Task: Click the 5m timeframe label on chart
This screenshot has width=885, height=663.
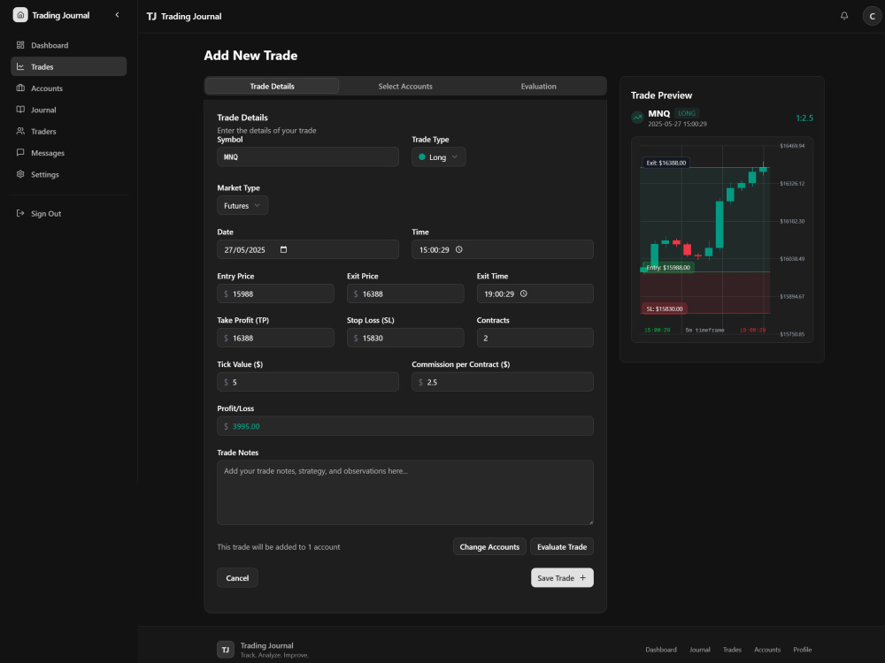Action: pyautogui.click(x=705, y=330)
